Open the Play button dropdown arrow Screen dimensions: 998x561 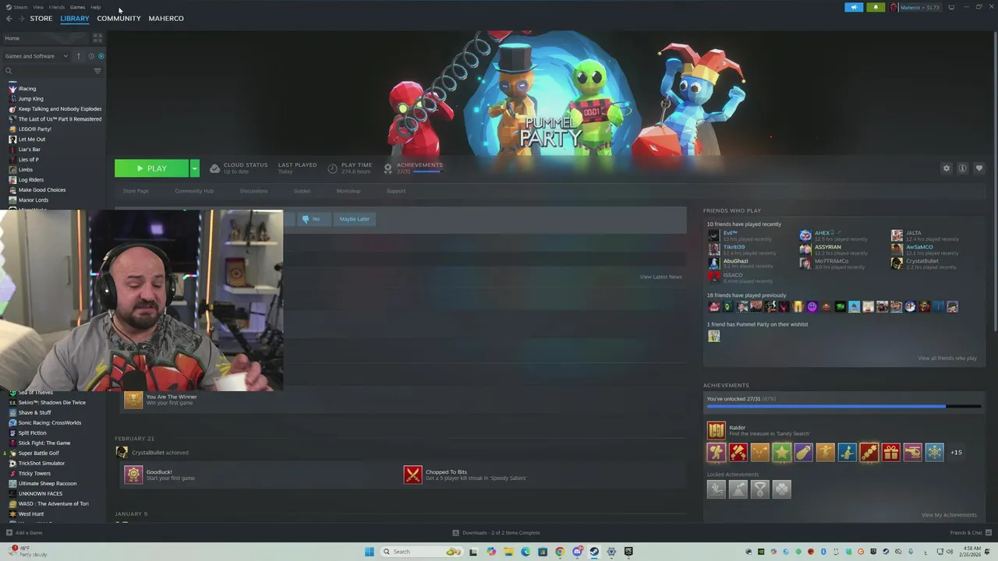point(194,168)
